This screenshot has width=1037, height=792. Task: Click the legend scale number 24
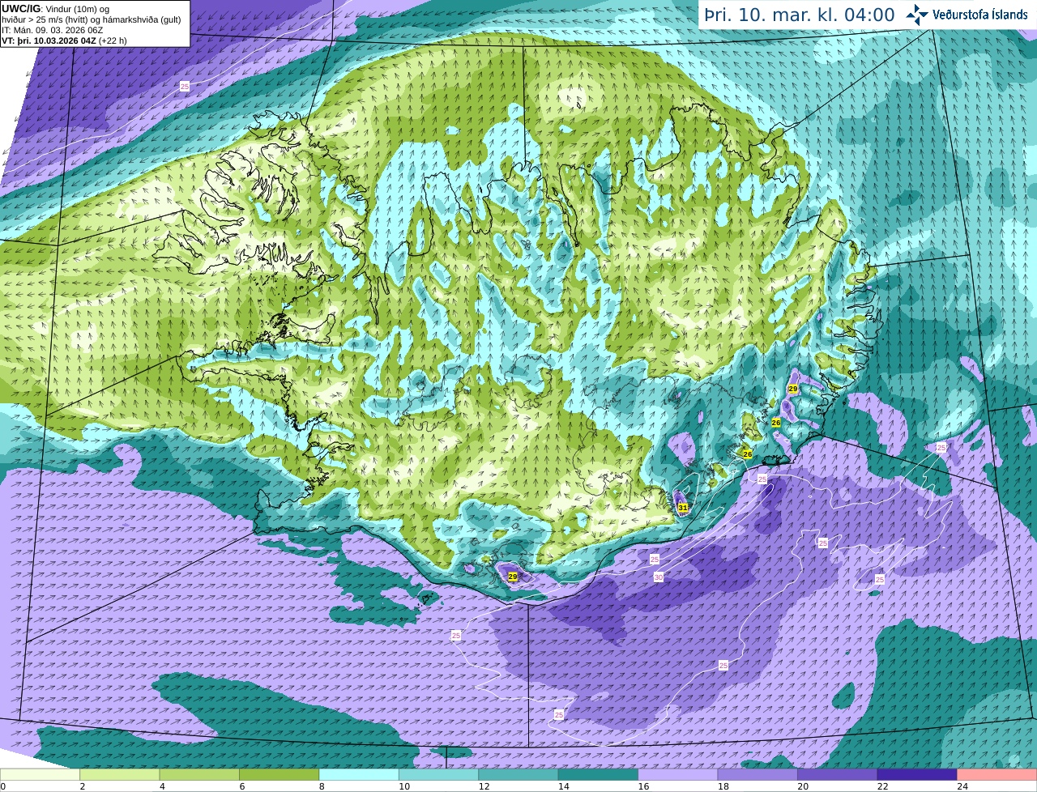click(962, 786)
